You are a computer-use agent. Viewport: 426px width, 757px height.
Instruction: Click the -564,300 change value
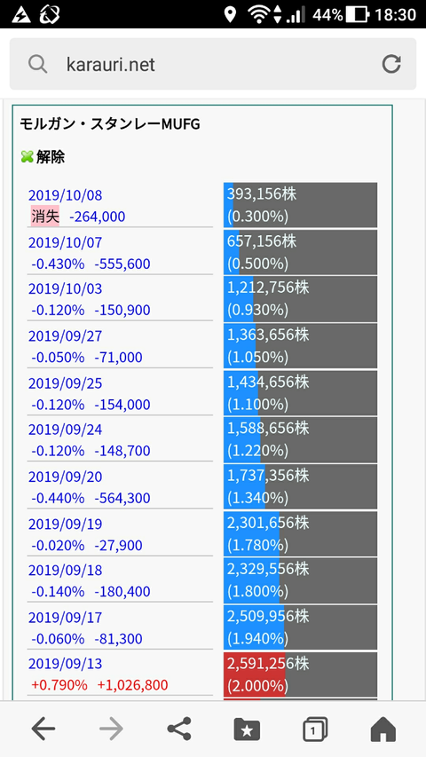[122, 498]
